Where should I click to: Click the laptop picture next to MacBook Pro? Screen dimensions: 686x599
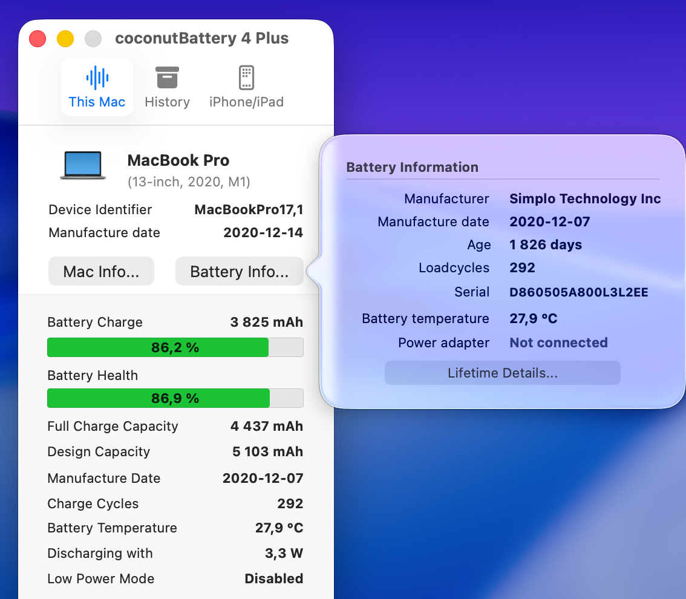coord(82,163)
